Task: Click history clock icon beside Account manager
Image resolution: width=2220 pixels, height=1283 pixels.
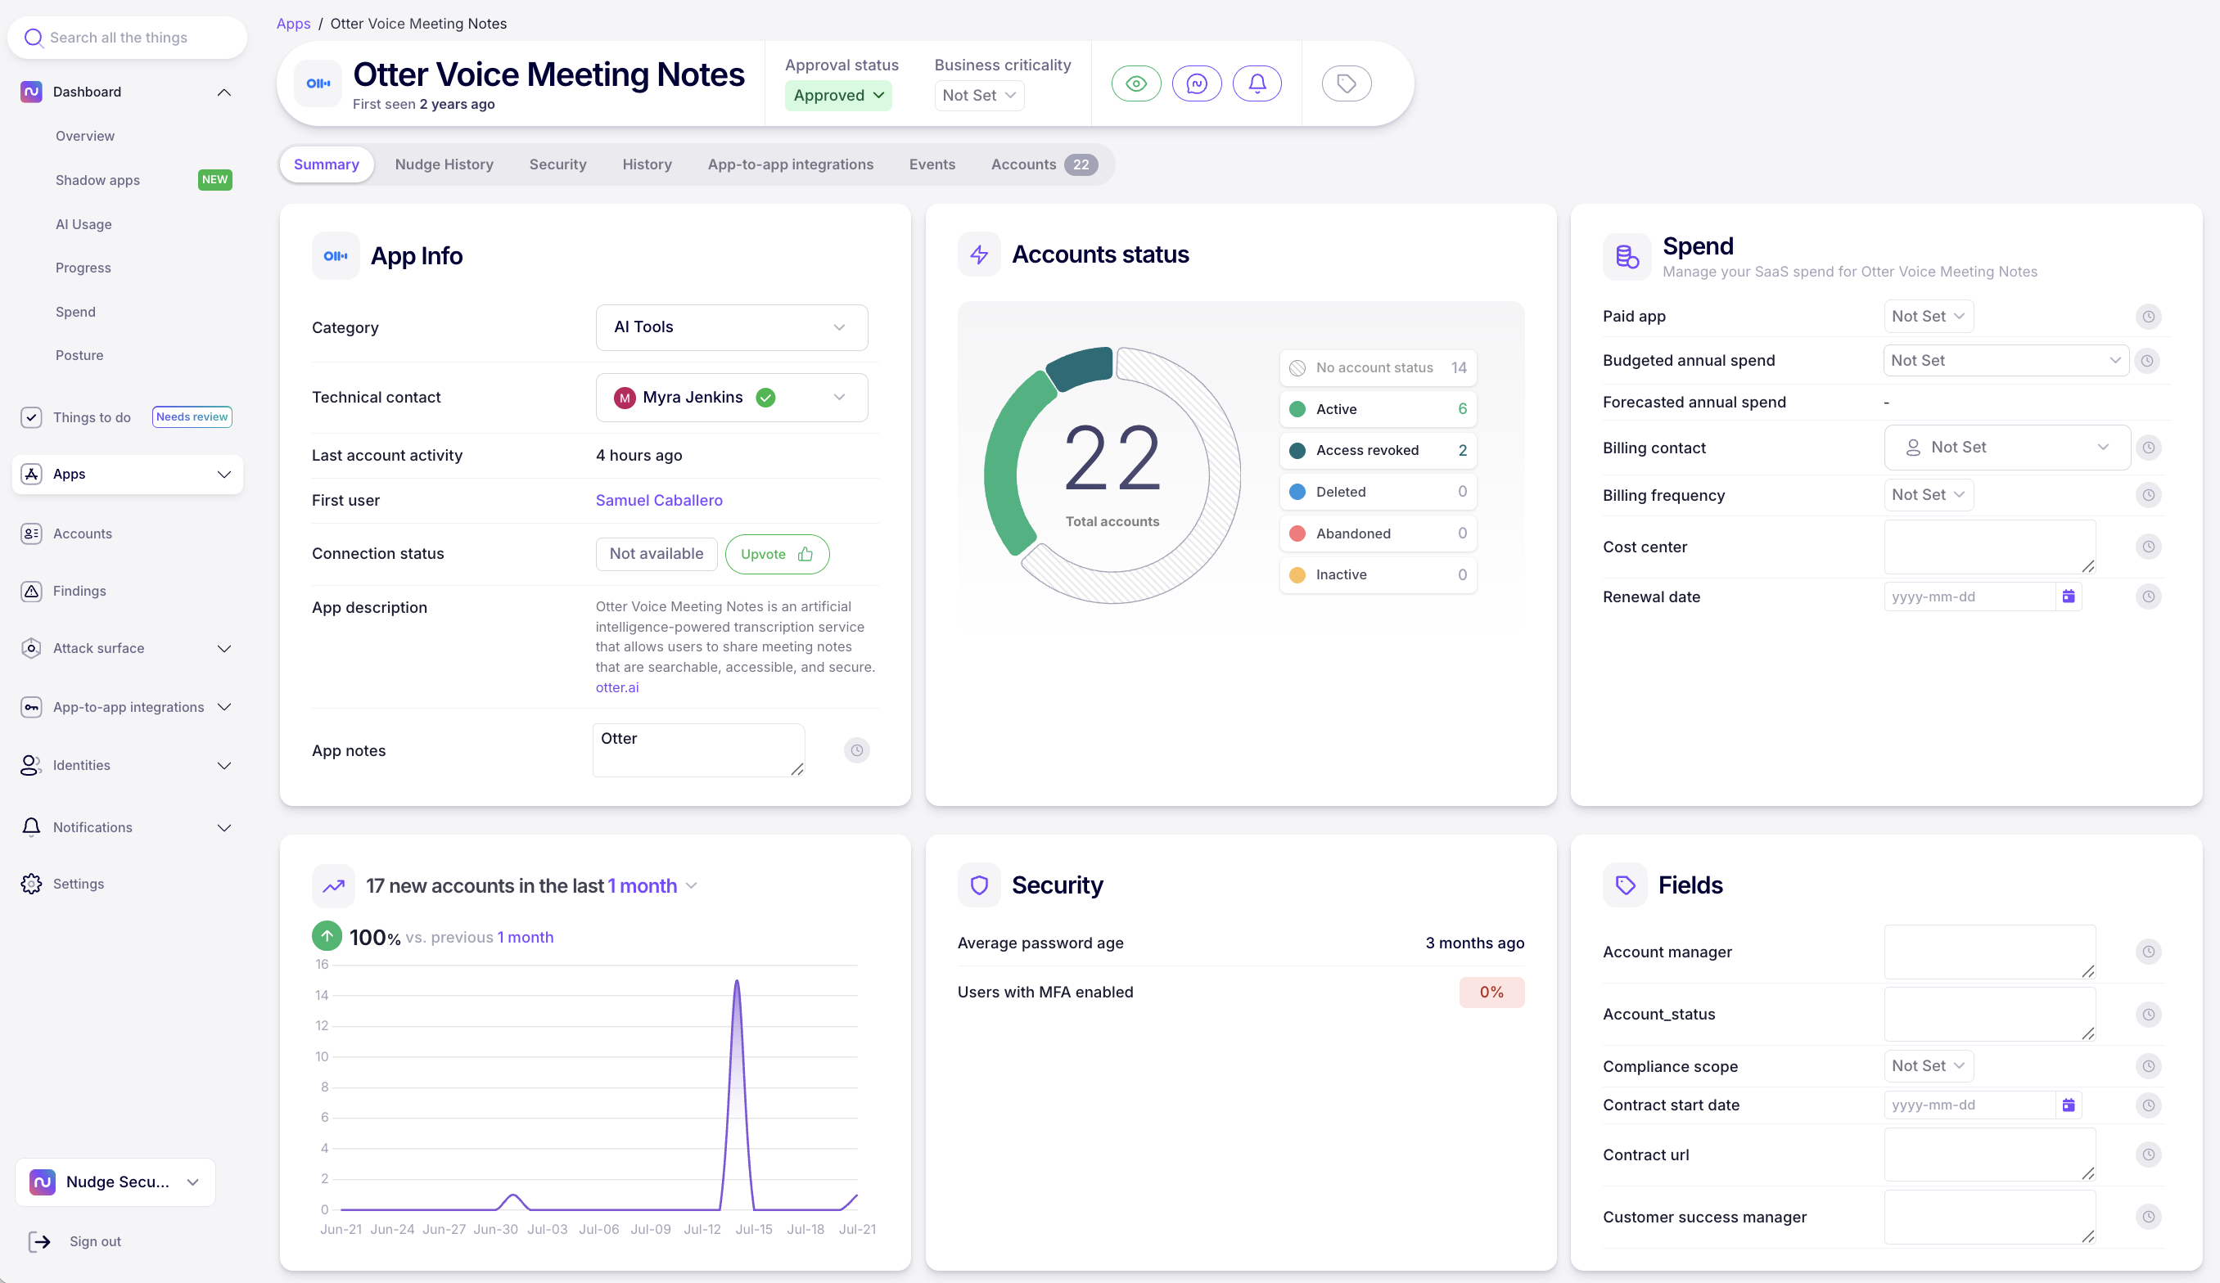Action: click(x=2149, y=951)
